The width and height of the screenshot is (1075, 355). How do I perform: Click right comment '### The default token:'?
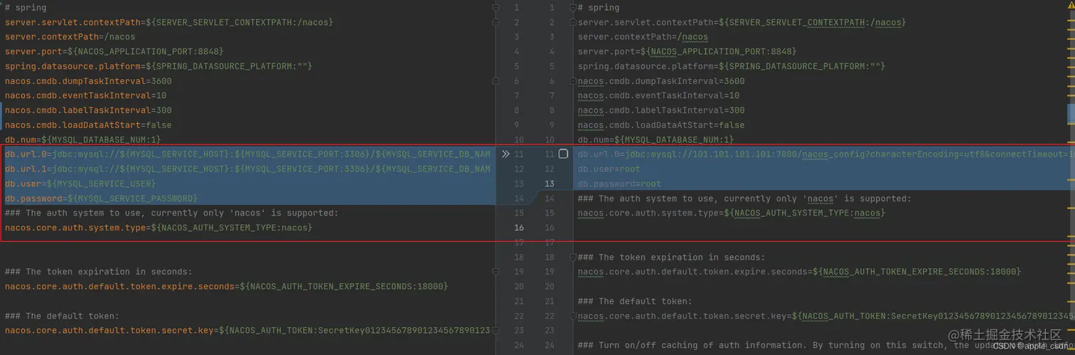click(x=635, y=301)
